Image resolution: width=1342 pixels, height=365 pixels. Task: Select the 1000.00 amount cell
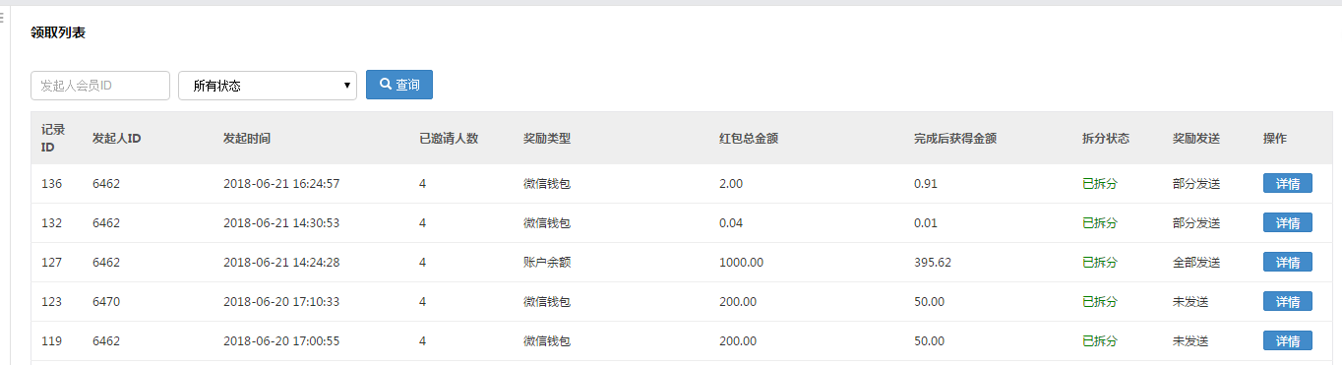coord(741,263)
